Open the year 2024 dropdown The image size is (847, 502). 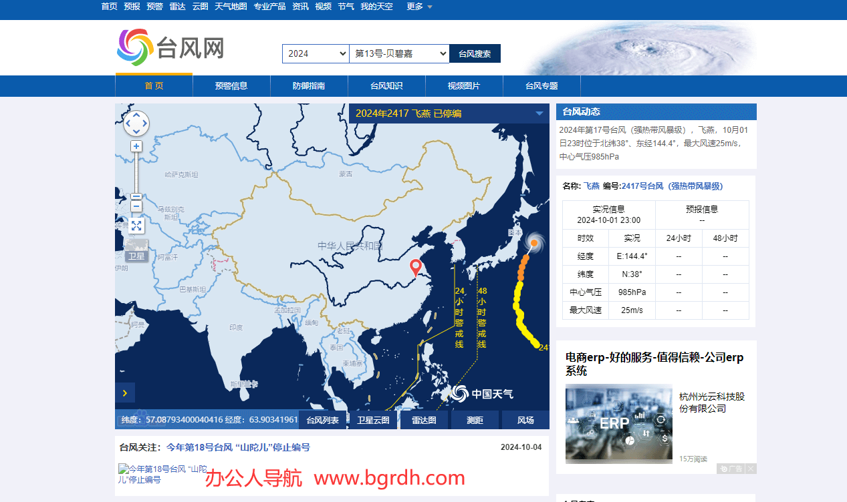click(316, 53)
